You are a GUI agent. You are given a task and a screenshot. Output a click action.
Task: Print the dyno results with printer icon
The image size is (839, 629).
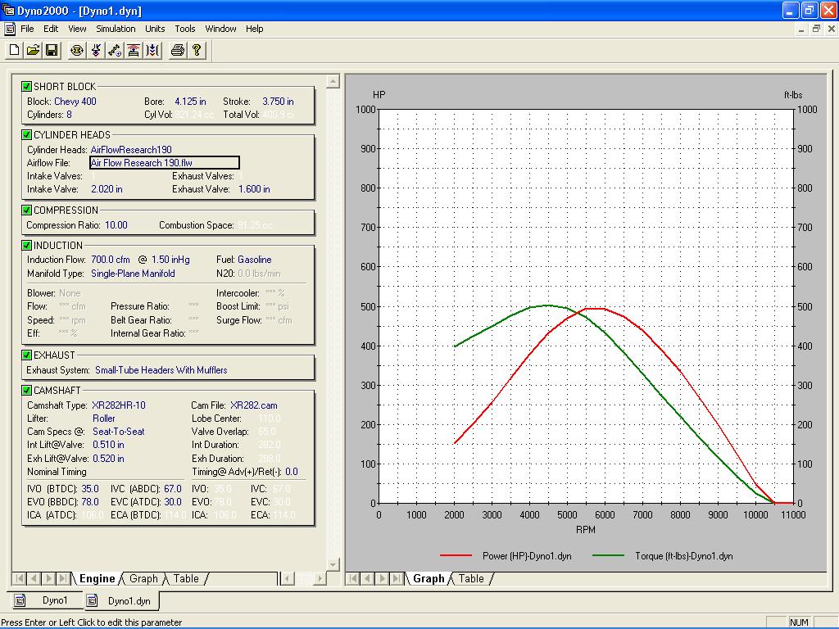(x=177, y=51)
